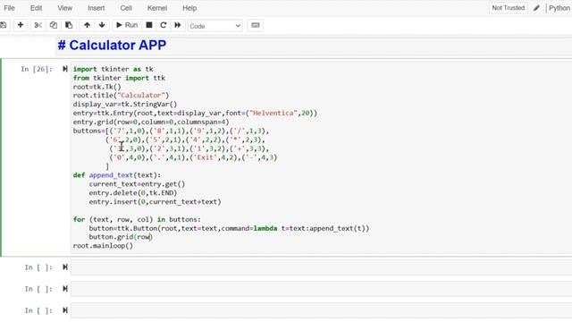Open the Kernel menu
572x322 pixels.
tap(157, 8)
